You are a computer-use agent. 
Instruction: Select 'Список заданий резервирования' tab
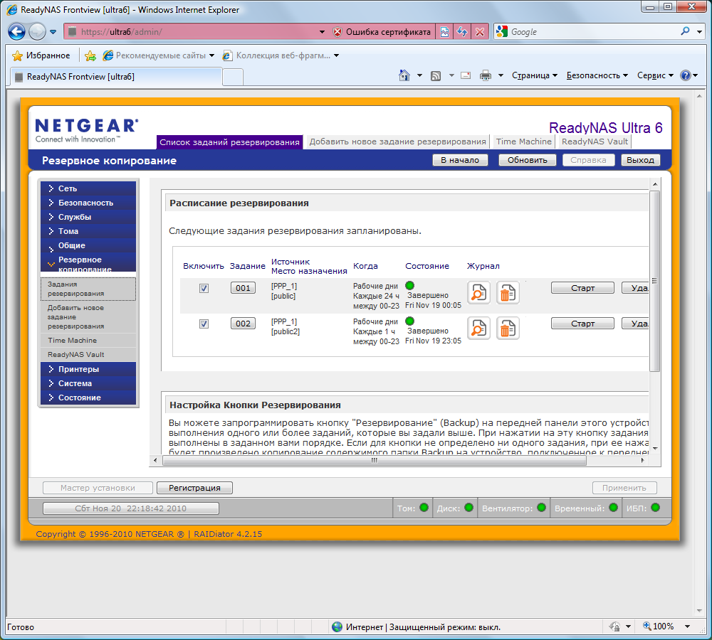[229, 142]
